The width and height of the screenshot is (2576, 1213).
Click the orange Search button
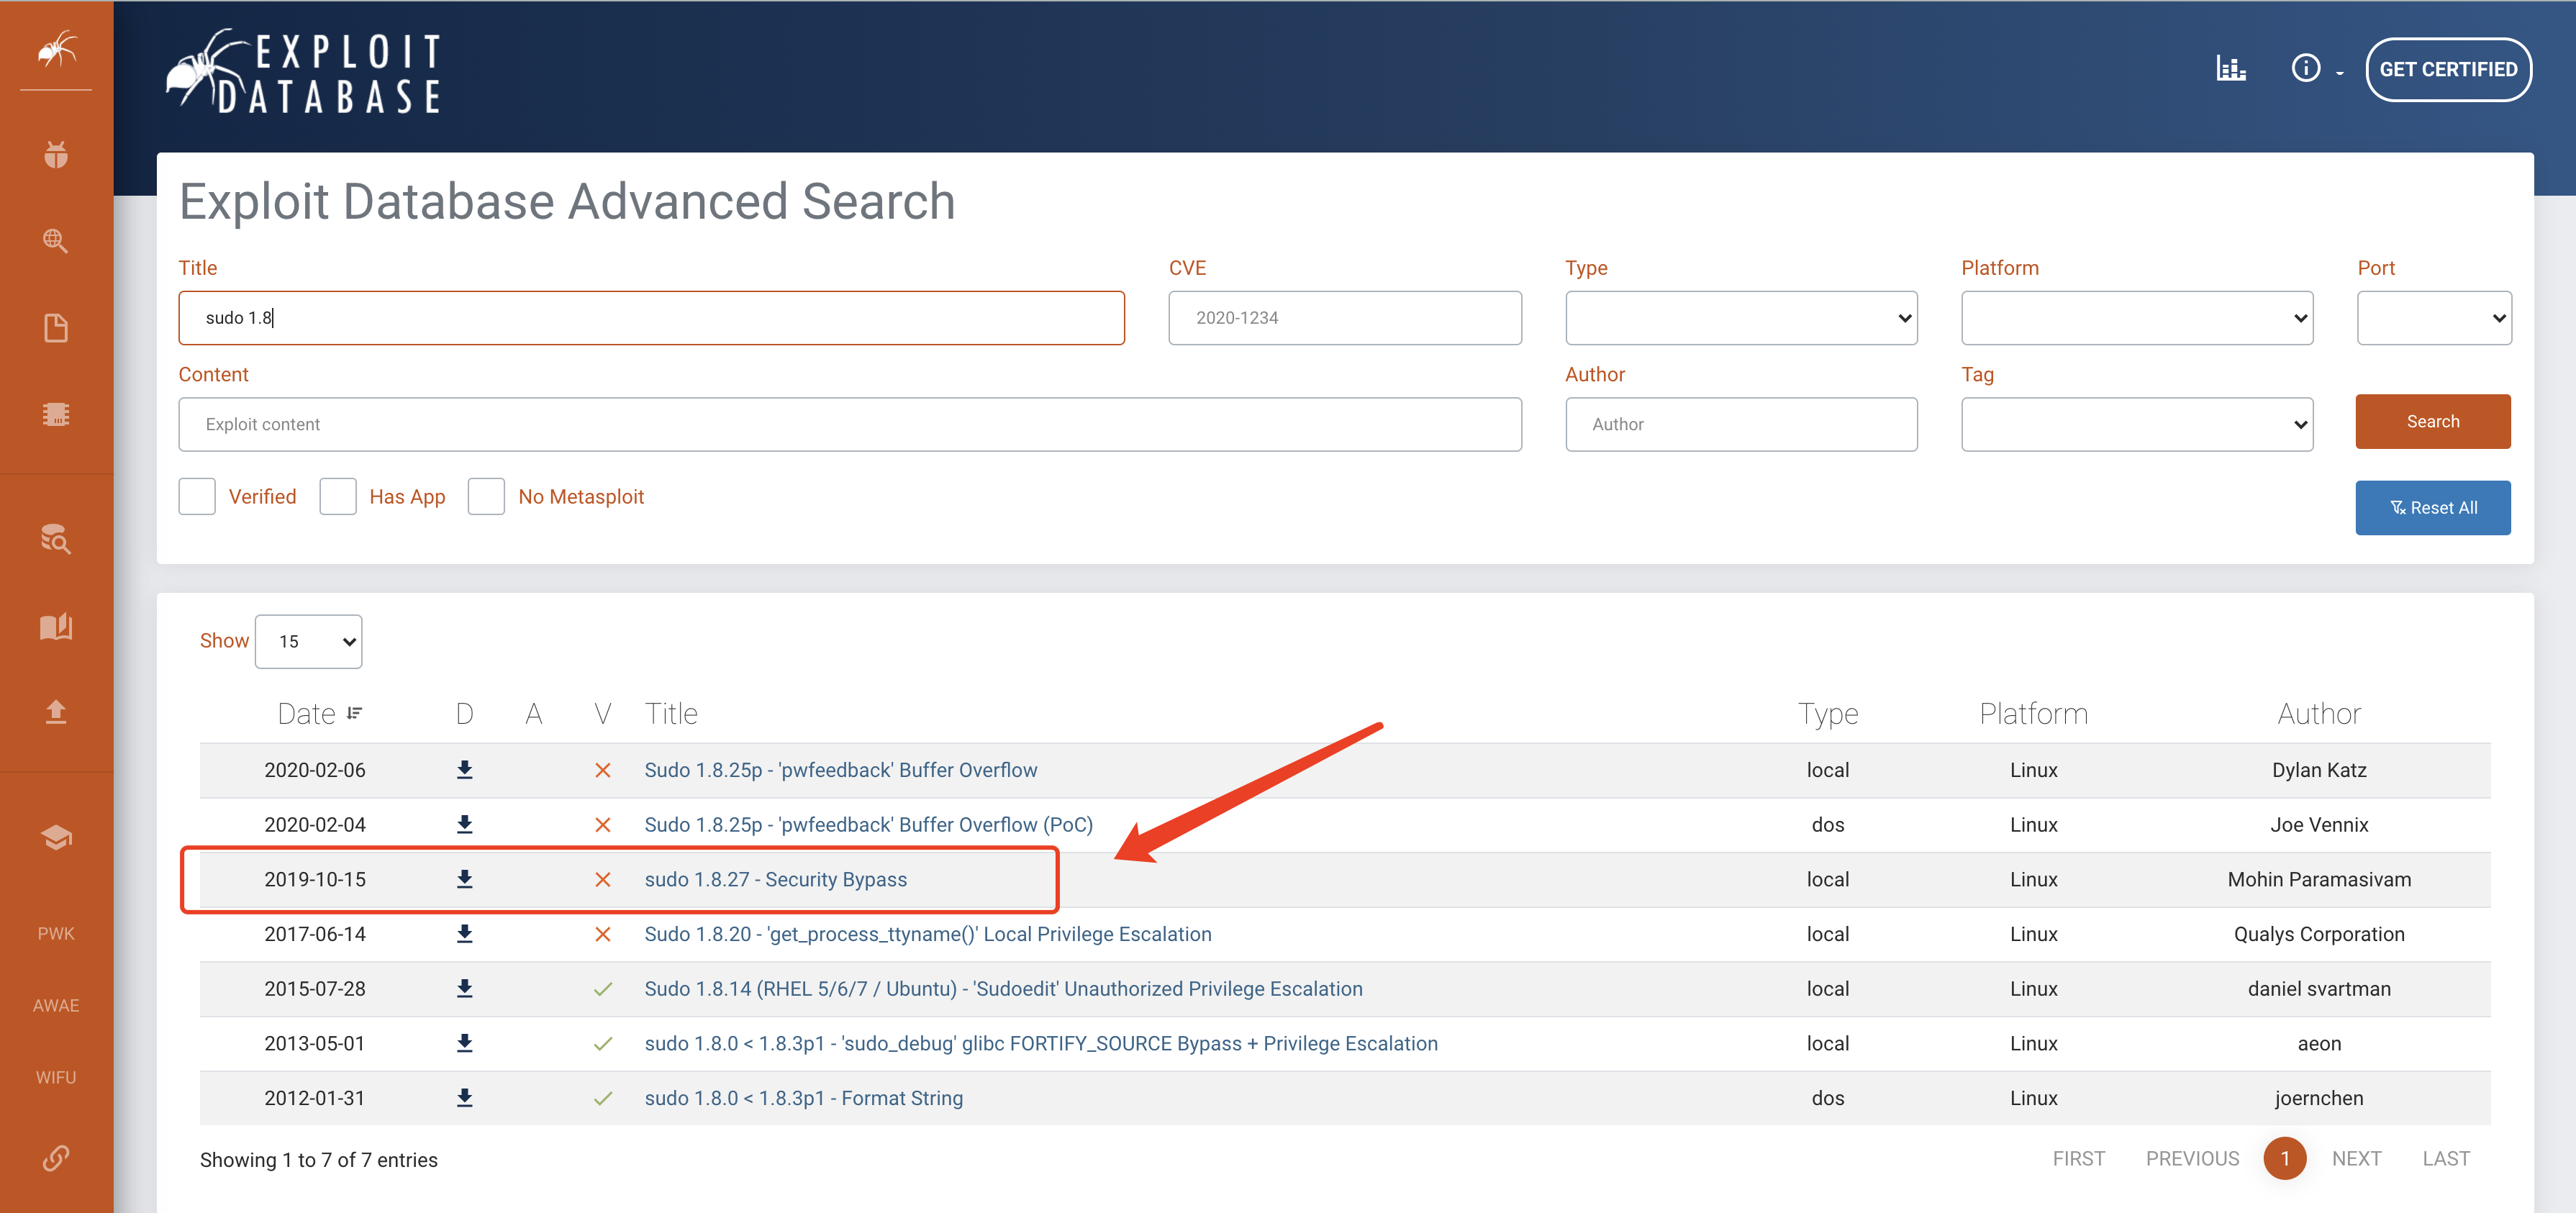(x=2432, y=421)
